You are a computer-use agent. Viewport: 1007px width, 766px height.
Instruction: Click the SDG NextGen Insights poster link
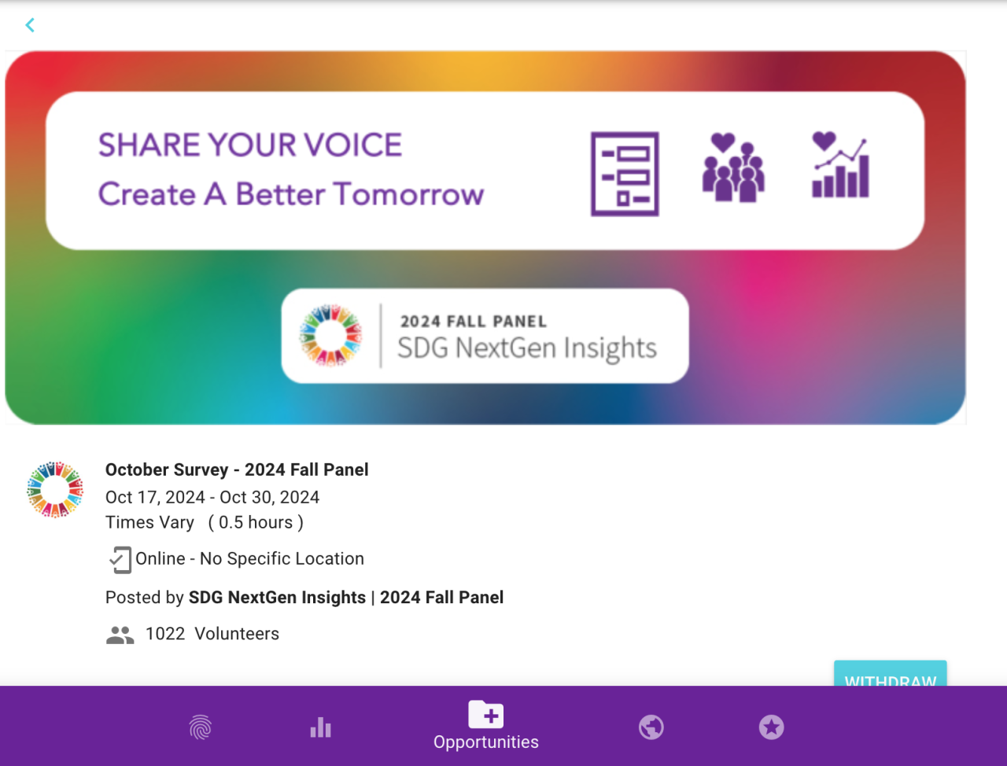pos(346,598)
